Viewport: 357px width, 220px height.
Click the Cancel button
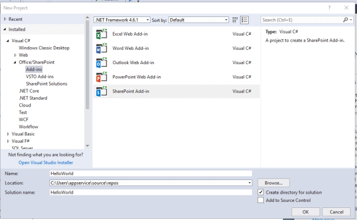pos(336,212)
